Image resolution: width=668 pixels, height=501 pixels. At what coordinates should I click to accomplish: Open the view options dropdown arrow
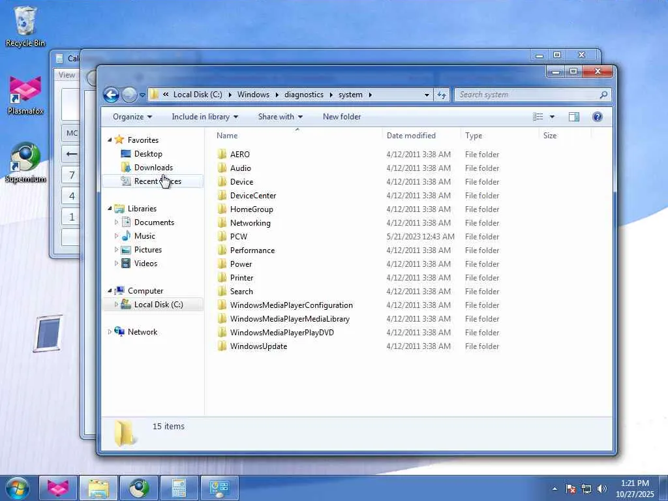click(x=552, y=117)
